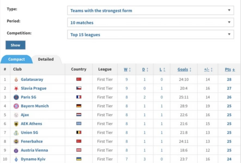
Task: Open the Ajax club link
Action: pyautogui.click(x=25, y=115)
